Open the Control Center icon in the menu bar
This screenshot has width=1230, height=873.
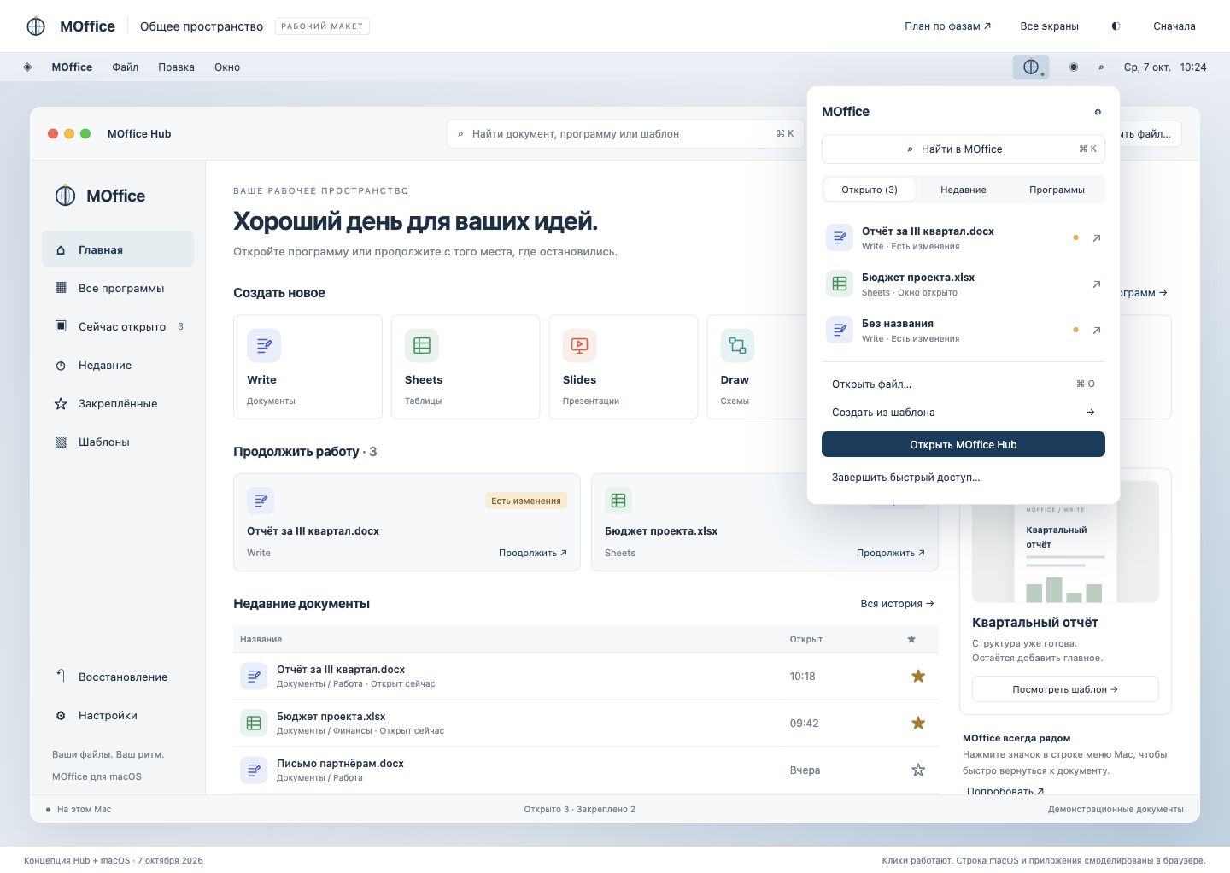[1074, 67]
